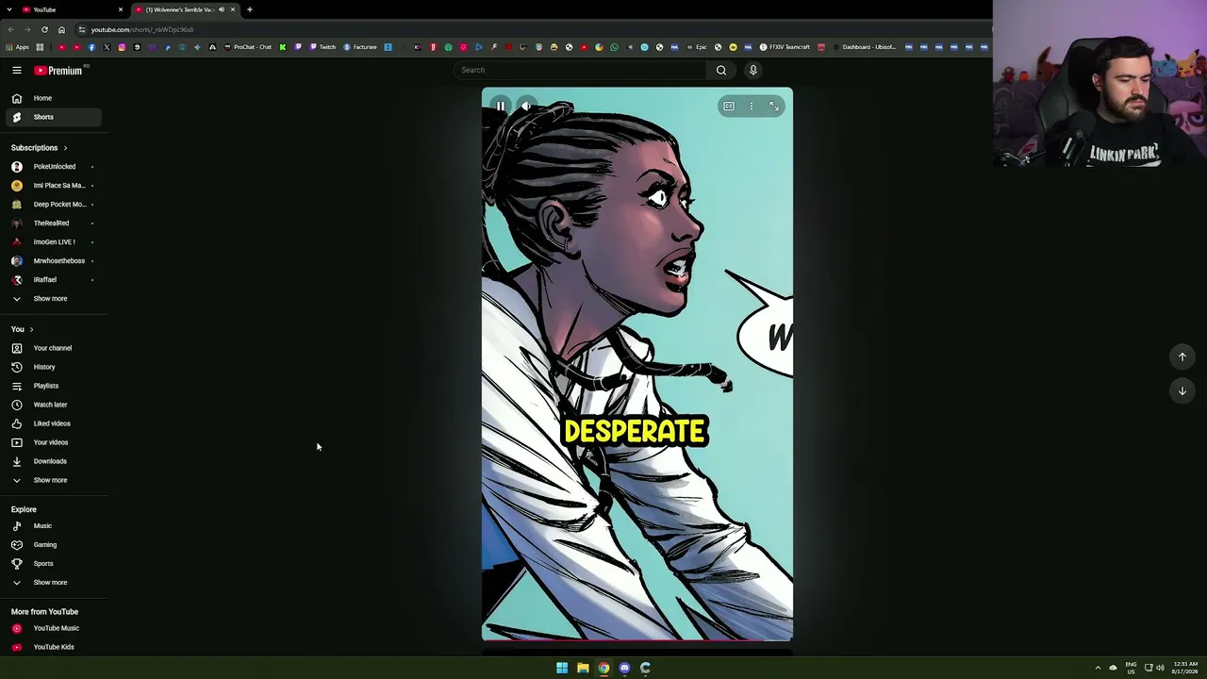Open watch History
This screenshot has height=679, width=1207.
pos(52,367)
